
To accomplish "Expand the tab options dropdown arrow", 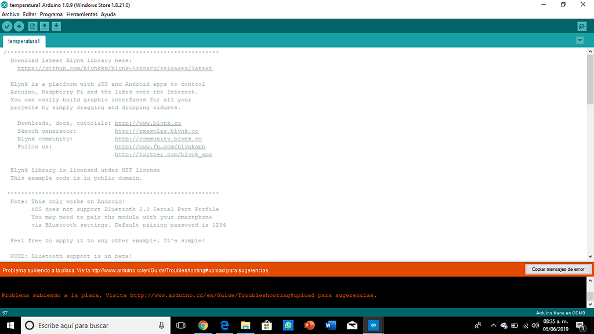I will click(x=579, y=40).
